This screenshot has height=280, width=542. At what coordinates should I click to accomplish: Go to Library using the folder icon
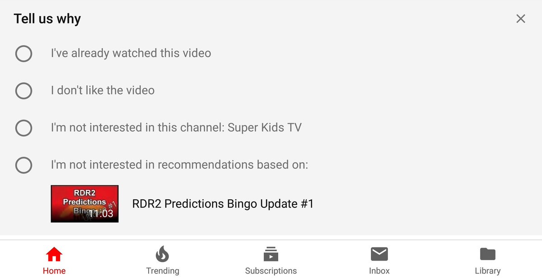click(x=488, y=254)
